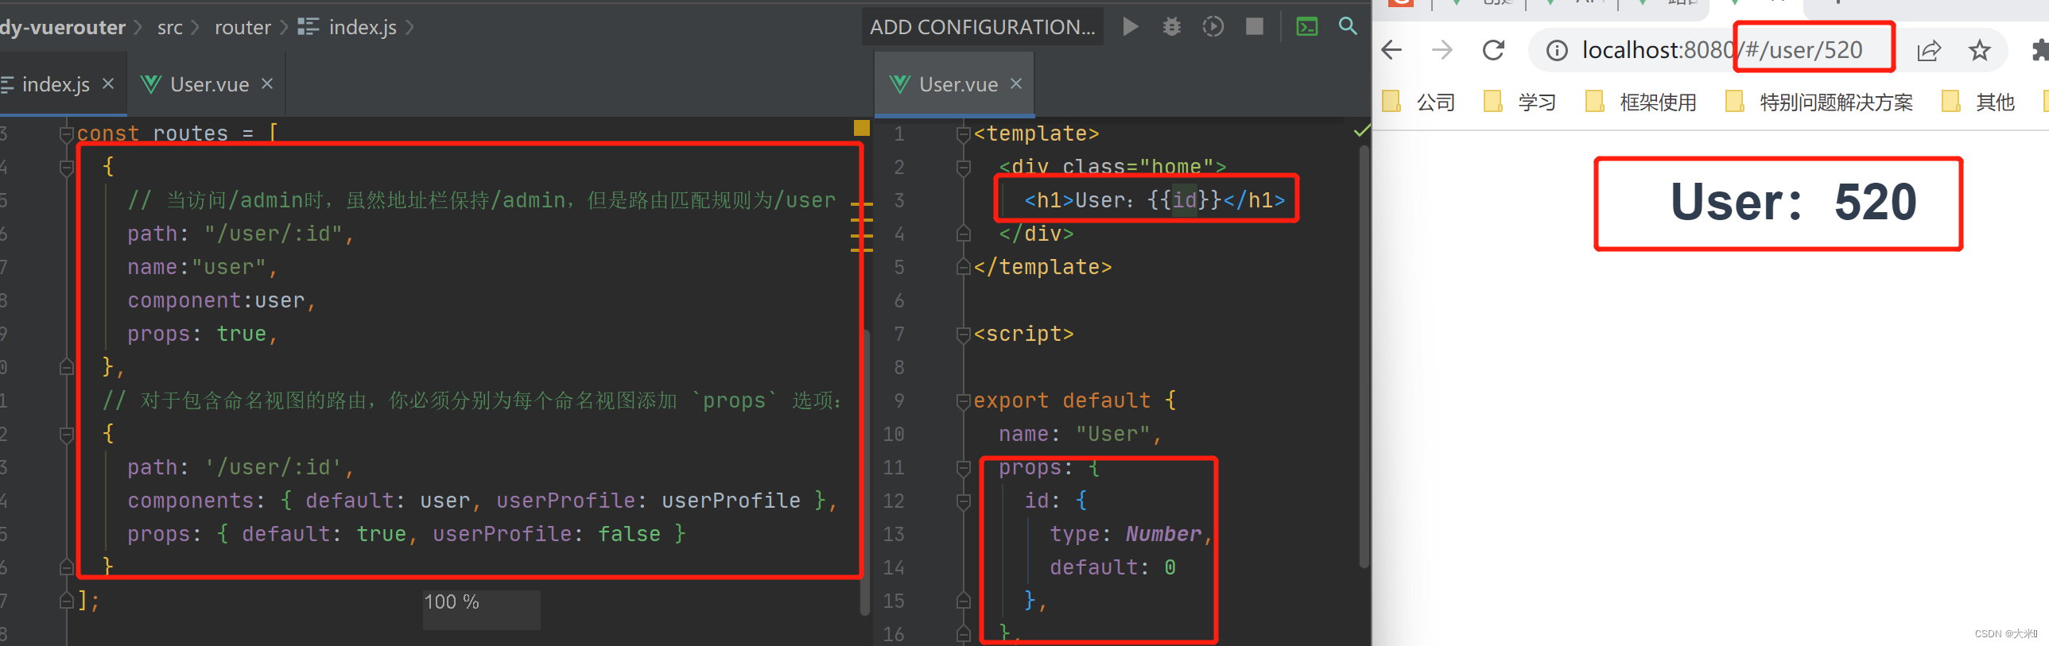2049x646 pixels.
Task: Close the left User.vue tab
Action: (x=267, y=83)
